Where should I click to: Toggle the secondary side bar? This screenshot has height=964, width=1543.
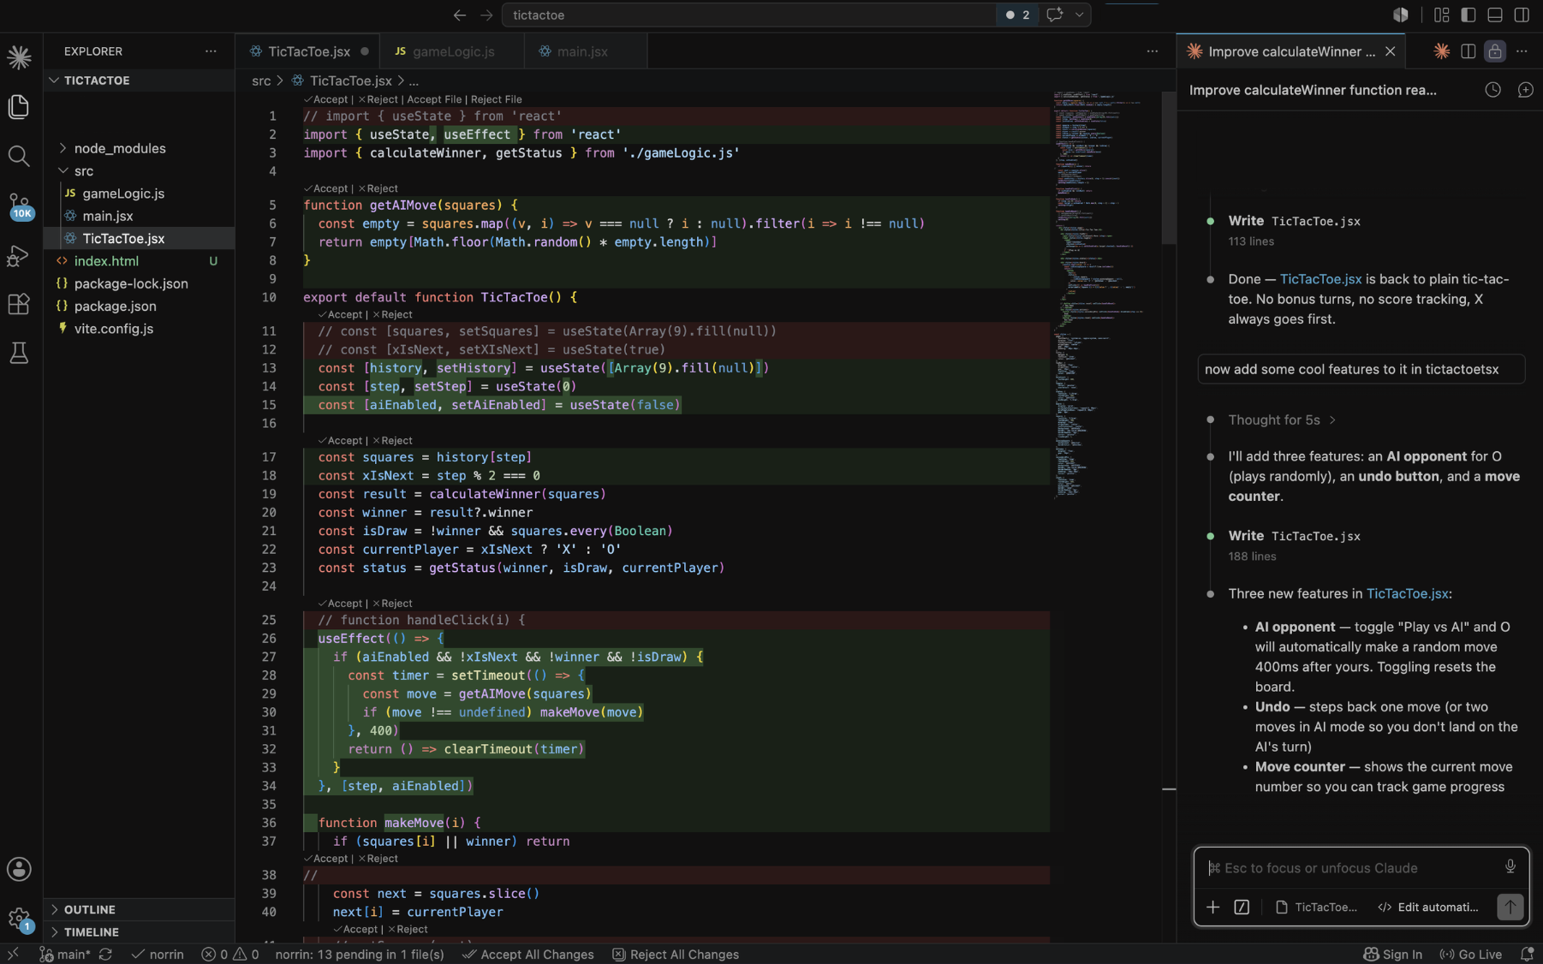coord(1522,15)
